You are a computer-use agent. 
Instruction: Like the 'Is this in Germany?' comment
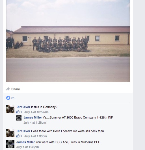click(18, 112)
